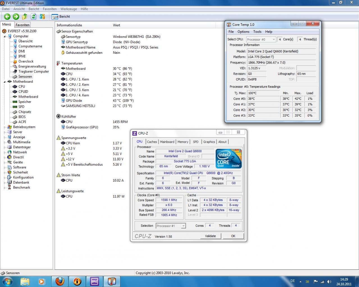Switch to the Graphics tab in CPU-Z
The height and width of the screenshot is (287, 359).
click(x=209, y=142)
